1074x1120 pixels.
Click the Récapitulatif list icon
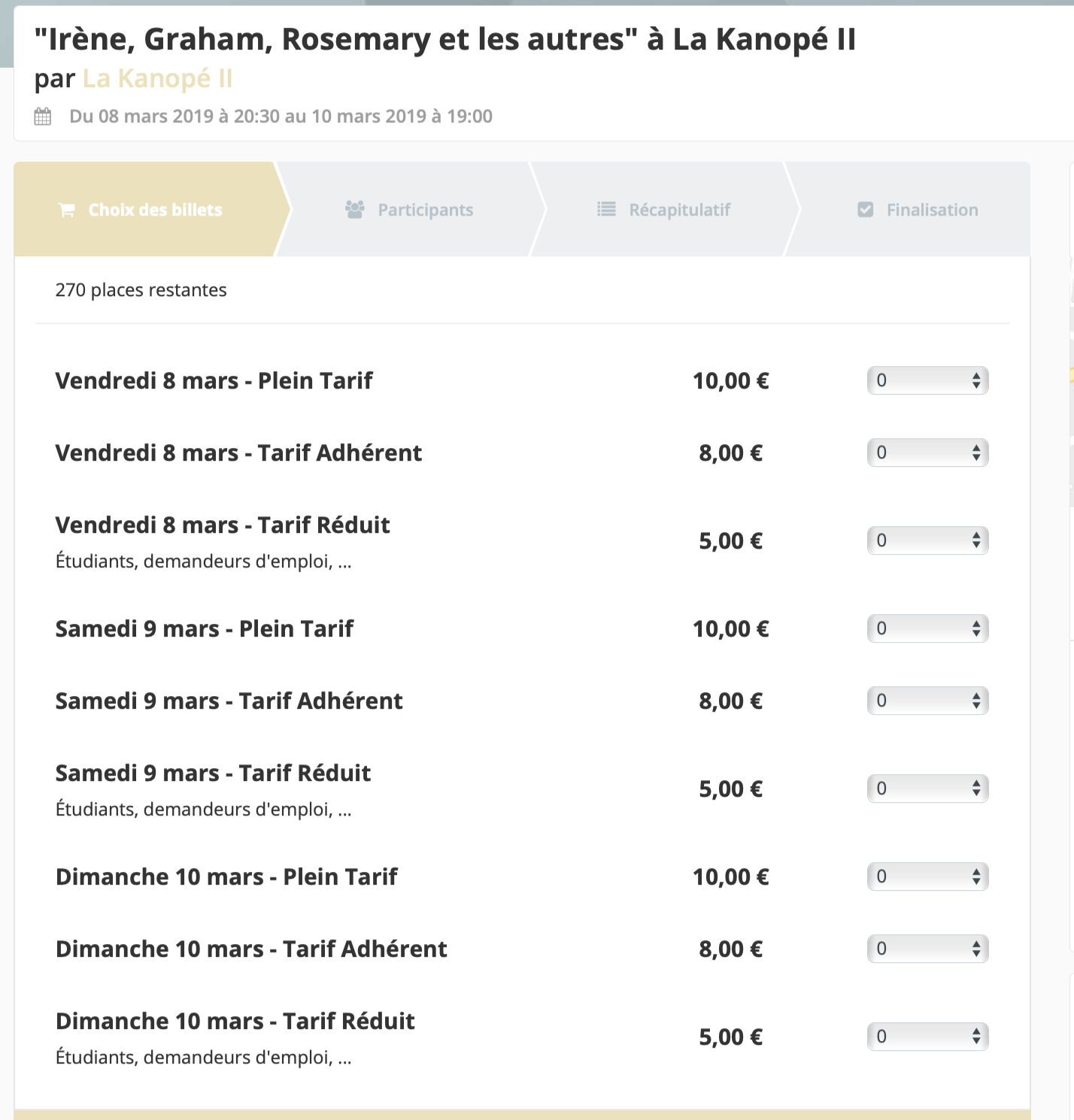point(606,210)
